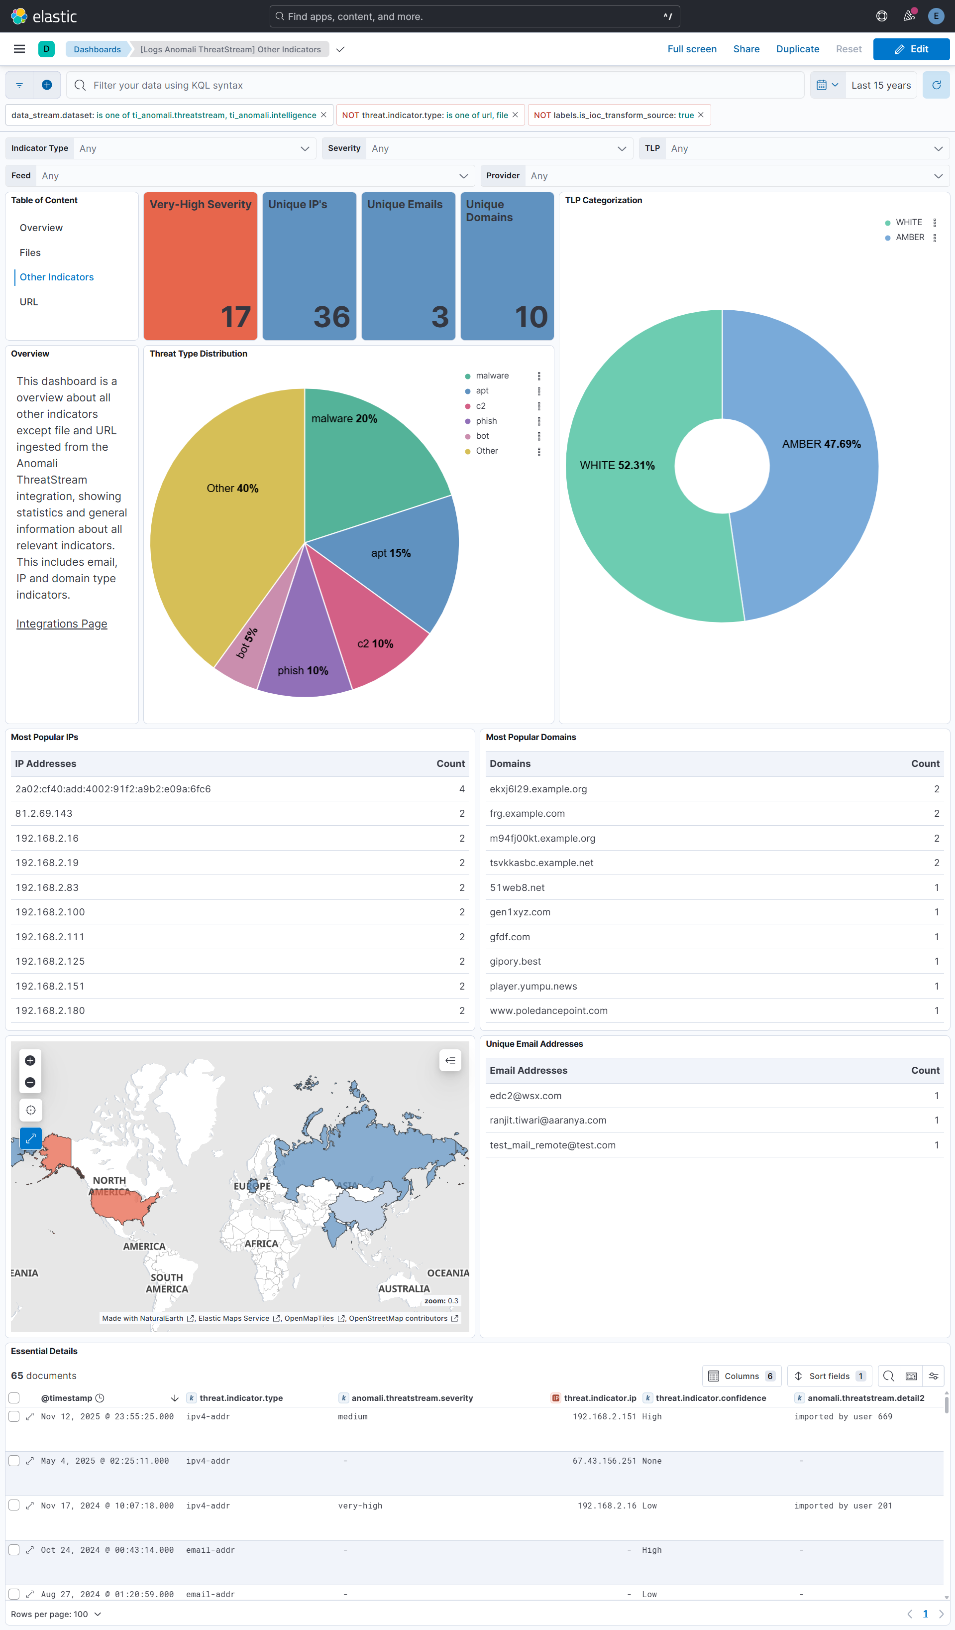The height and width of the screenshot is (1630, 955).
Task: Click the map fit-to-data crosshair icon
Action: pyautogui.click(x=30, y=1110)
